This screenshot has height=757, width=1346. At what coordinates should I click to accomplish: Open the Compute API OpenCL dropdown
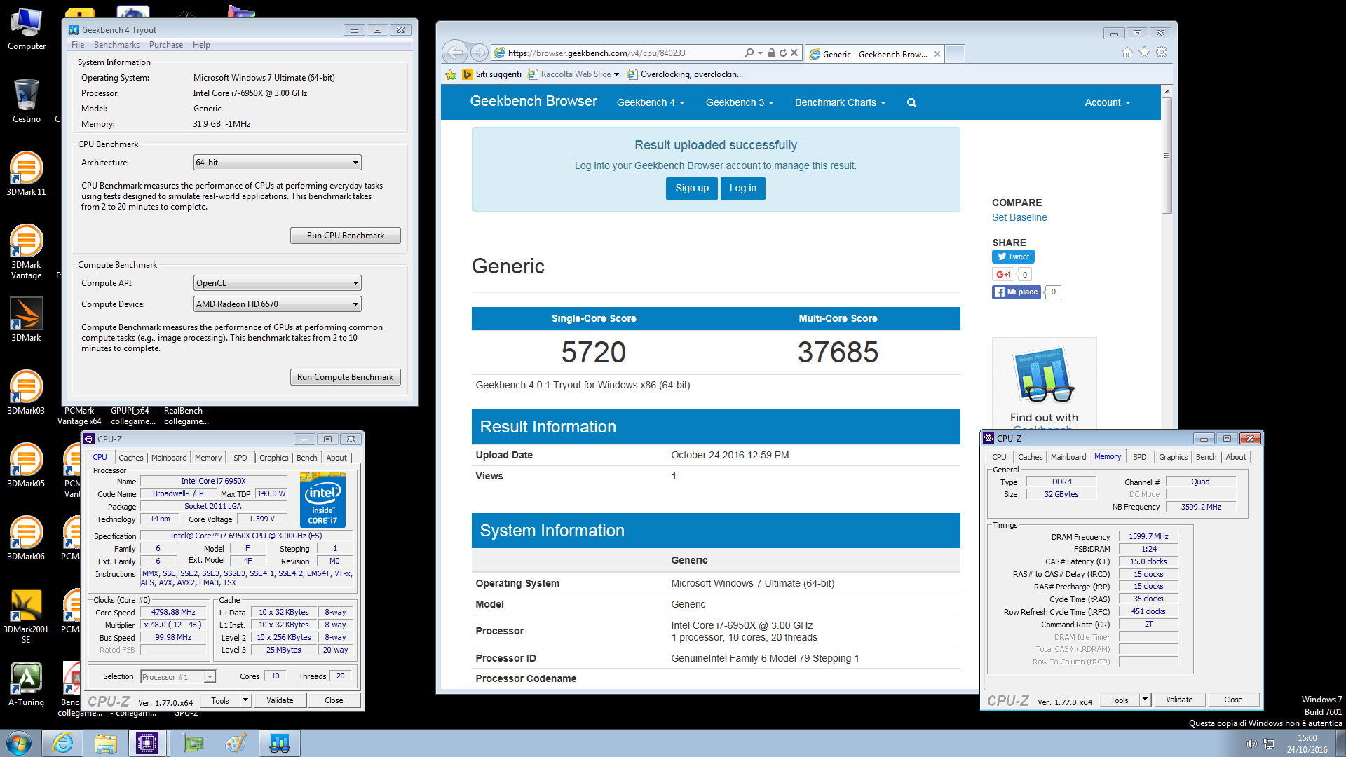point(278,283)
